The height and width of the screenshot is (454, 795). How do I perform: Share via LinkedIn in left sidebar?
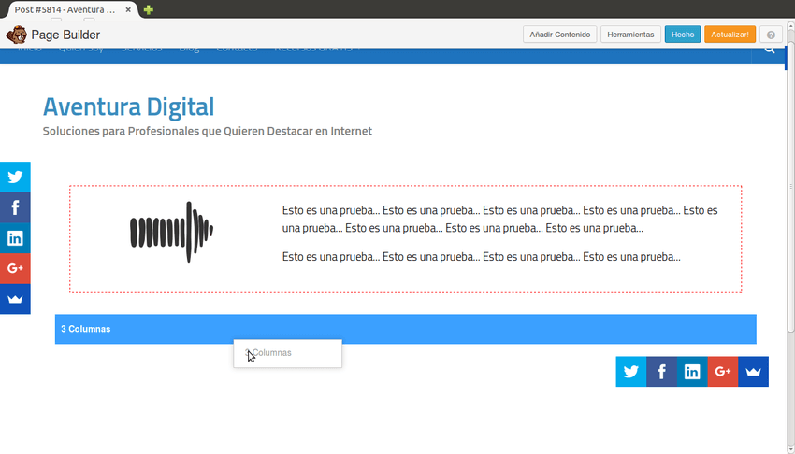(x=15, y=238)
